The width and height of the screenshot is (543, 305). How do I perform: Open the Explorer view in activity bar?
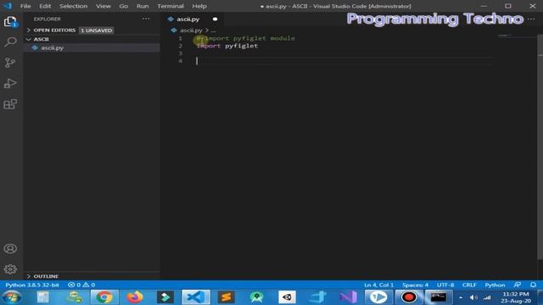10,22
